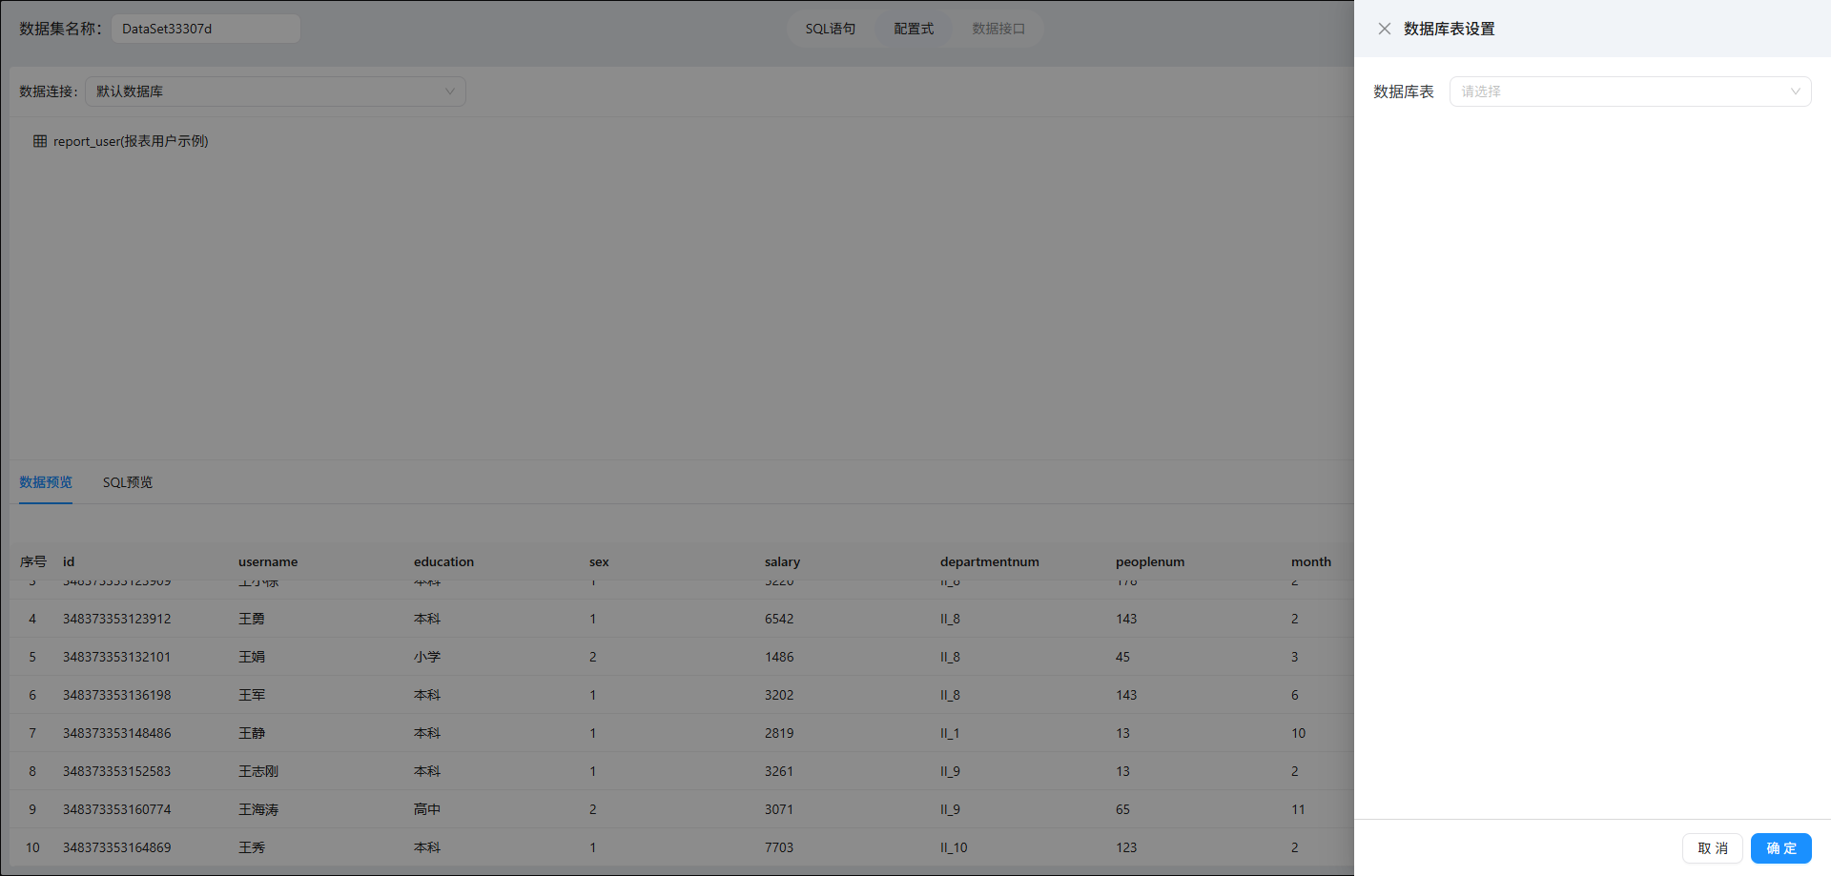Click salary cell 3071
Screen dimensions: 1831x876
tap(779, 809)
